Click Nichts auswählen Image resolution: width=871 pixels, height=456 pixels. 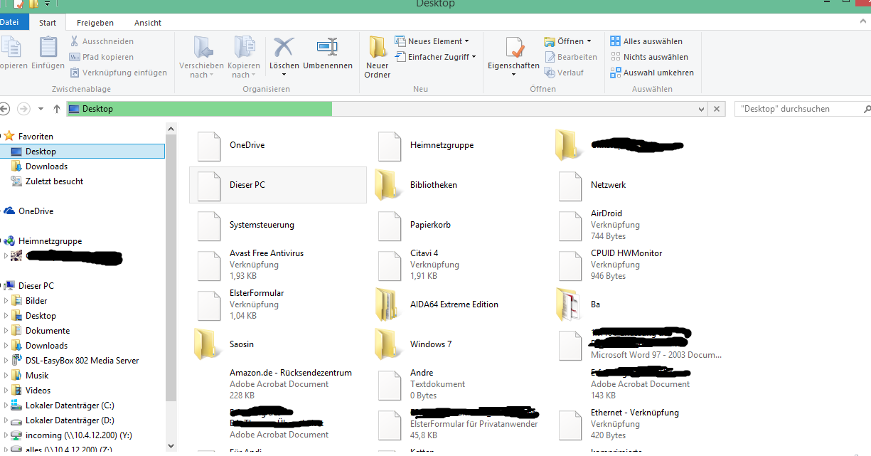[649, 57]
